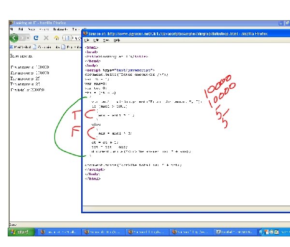Click the <html> opening tag in the source
The height and width of the screenshot is (247, 290).
(91, 47)
